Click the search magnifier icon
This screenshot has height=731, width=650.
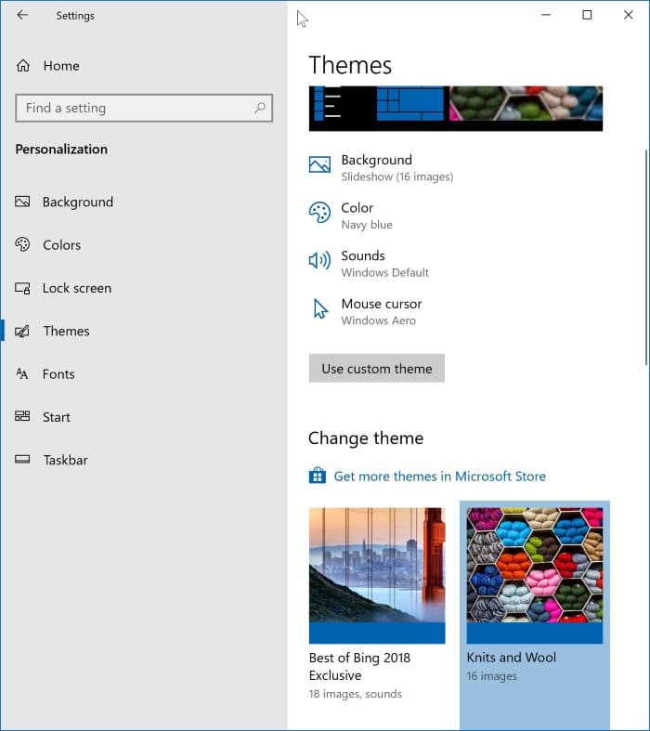tap(260, 108)
